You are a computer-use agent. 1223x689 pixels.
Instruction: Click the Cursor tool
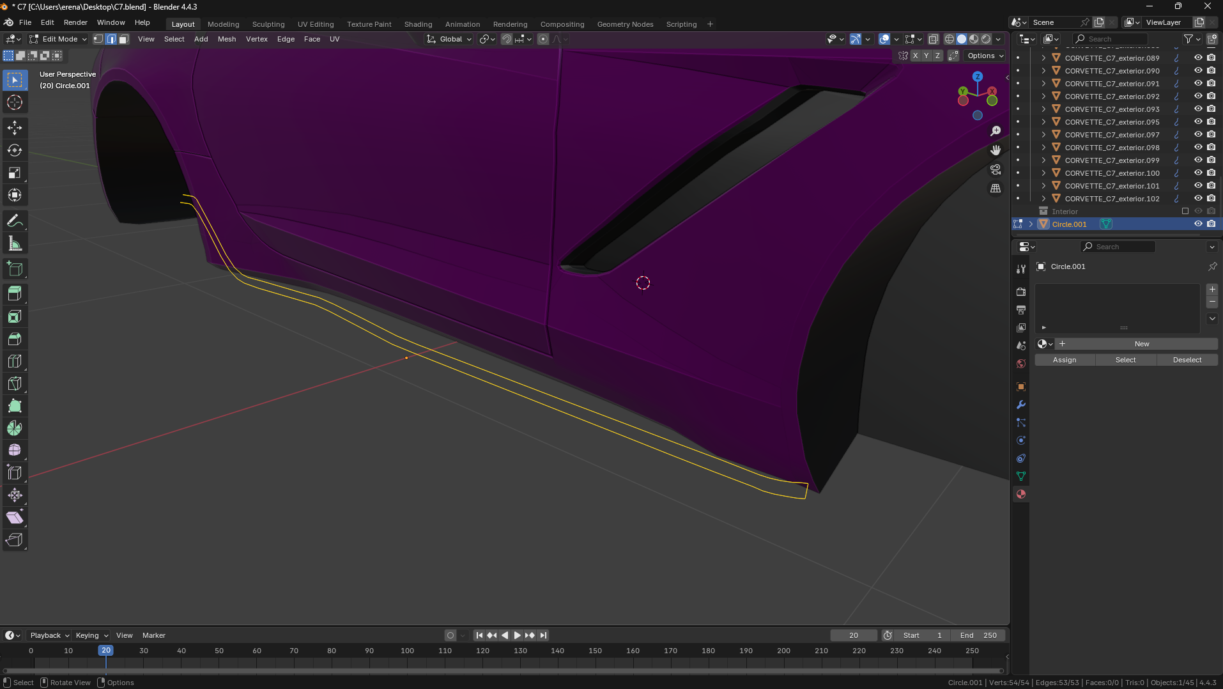15,102
